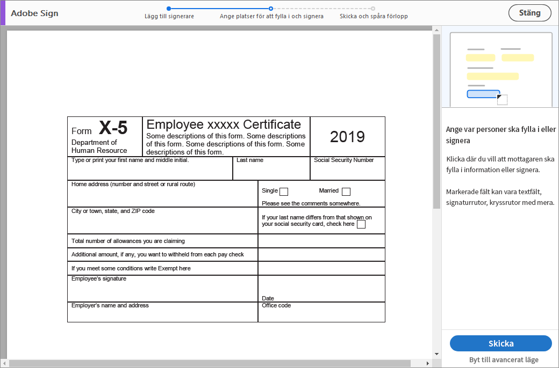
Task: Tick the Married checkbox on the form
Action: click(x=346, y=192)
